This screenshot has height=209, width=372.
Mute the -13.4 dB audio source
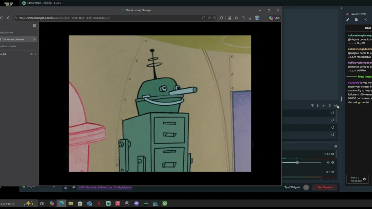coord(328,163)
